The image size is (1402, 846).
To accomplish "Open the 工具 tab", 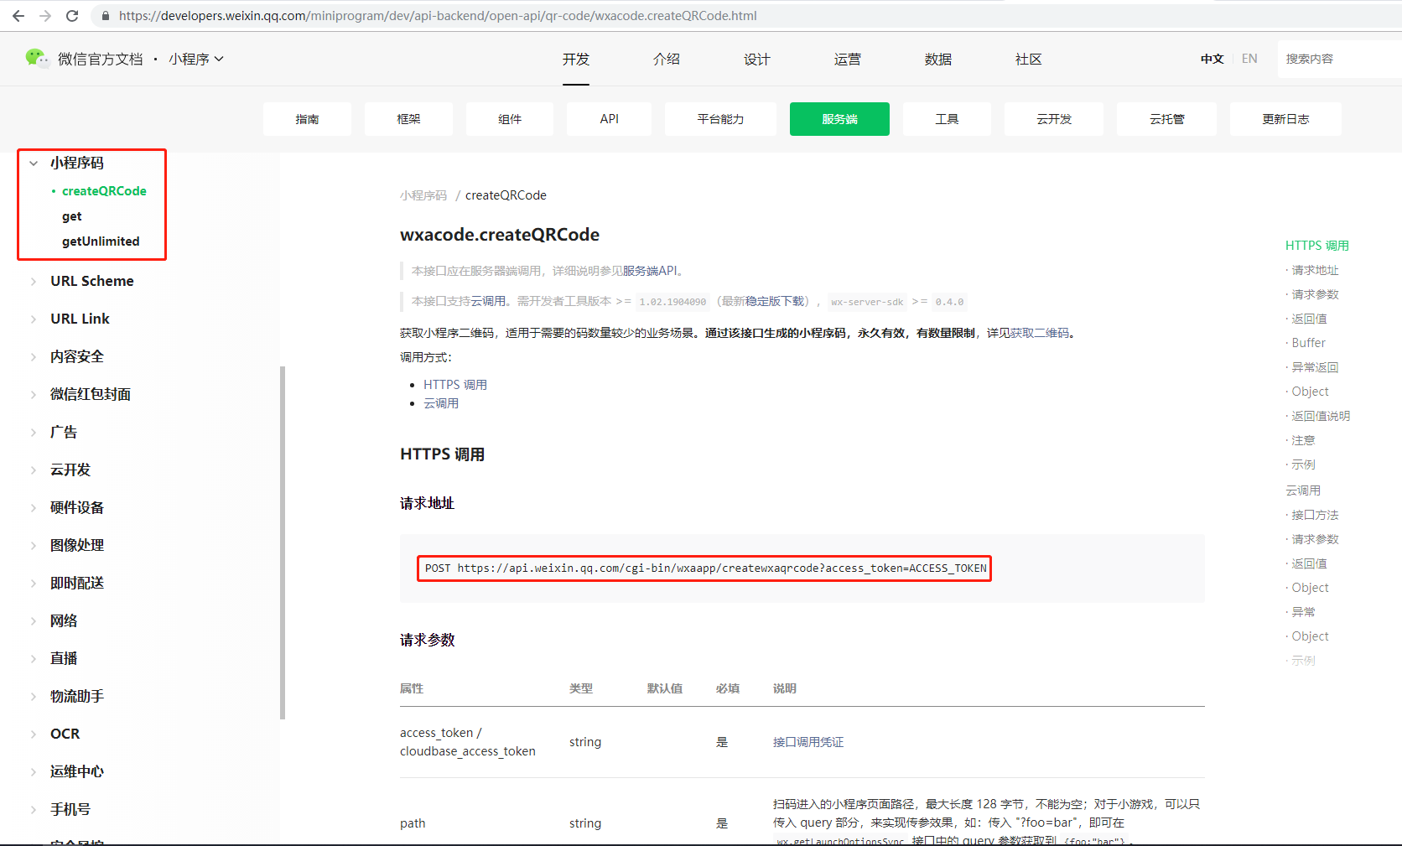I will [947, 119].
